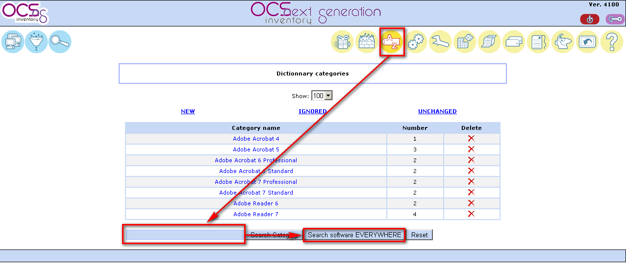Open the gift box deployment icon
Screen dimensions: 626x273
coord(343,42)
